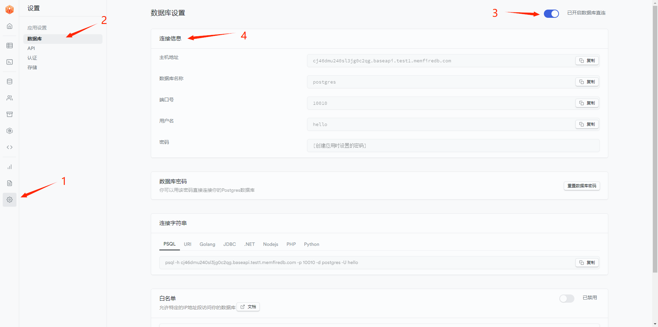Enable the 白名单 whitelist toggle

point(566,299)
